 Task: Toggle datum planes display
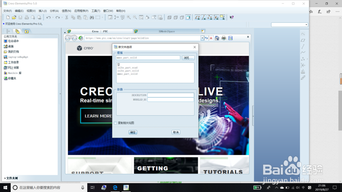coord(197,17)
